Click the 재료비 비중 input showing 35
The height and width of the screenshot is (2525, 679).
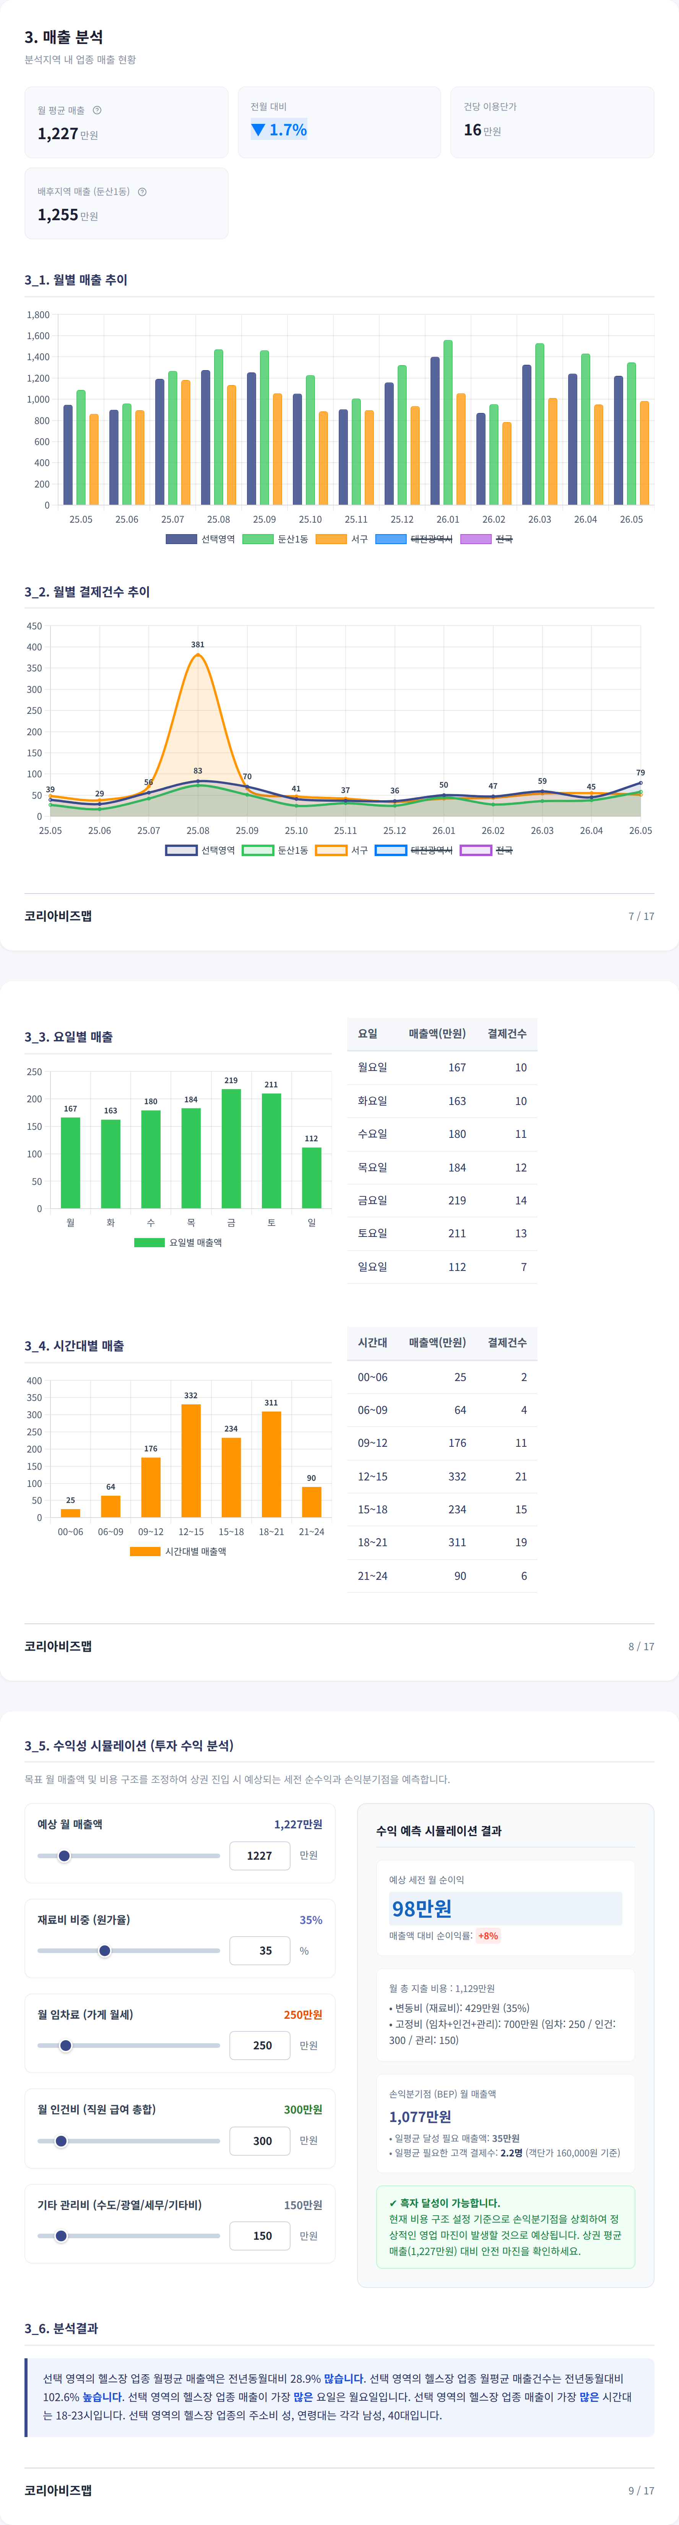(260, 1951)
